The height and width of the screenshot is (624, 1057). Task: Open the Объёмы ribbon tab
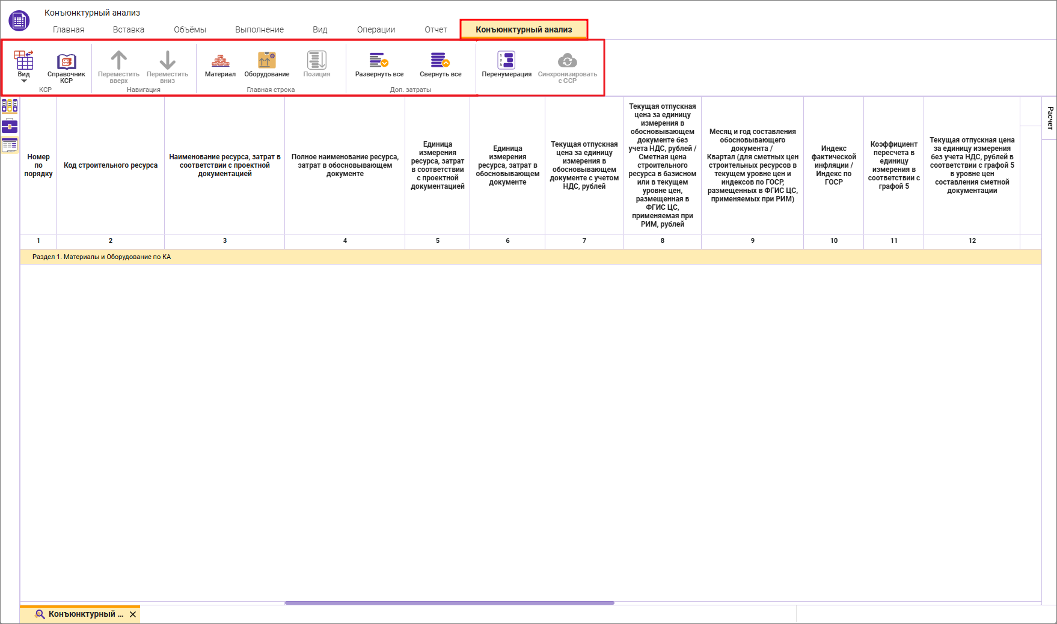coord(190,29)
